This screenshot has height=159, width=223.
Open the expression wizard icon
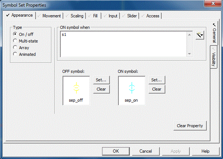(200, 35)
